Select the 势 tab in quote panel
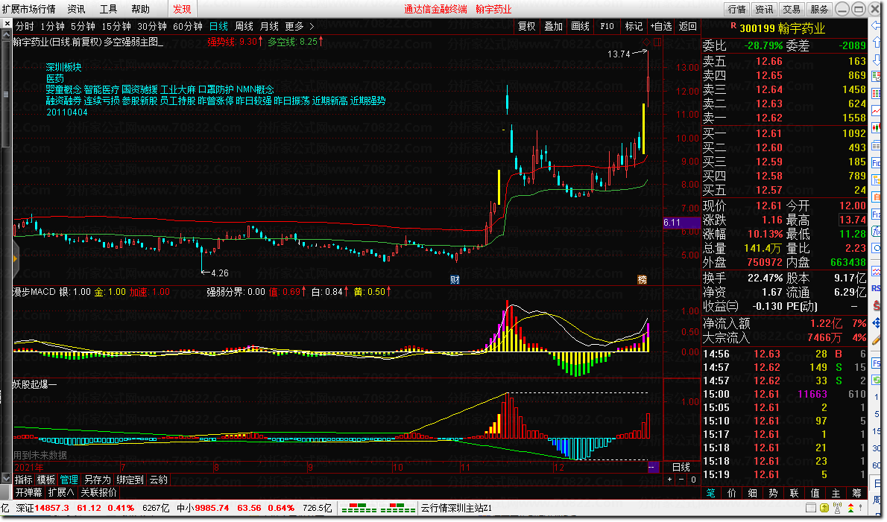The width and height of the screenshot is (887, 522). pyautogui.click(x=773, y=493)
